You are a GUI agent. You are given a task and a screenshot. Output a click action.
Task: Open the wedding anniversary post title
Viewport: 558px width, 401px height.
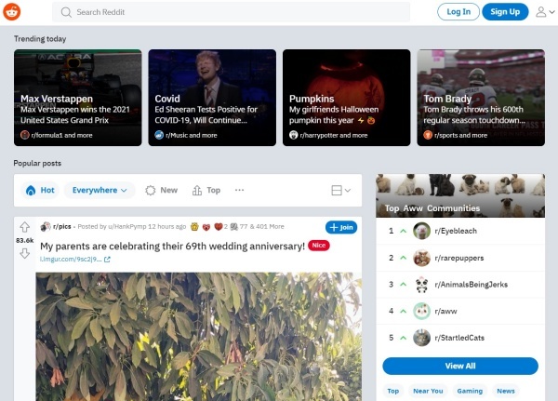[172, 246]
